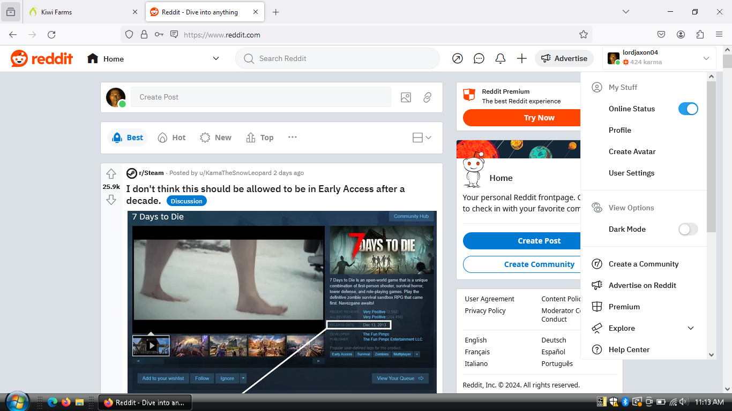
Task: Click the Windows Start orb
Action: [x=17, y=402]
